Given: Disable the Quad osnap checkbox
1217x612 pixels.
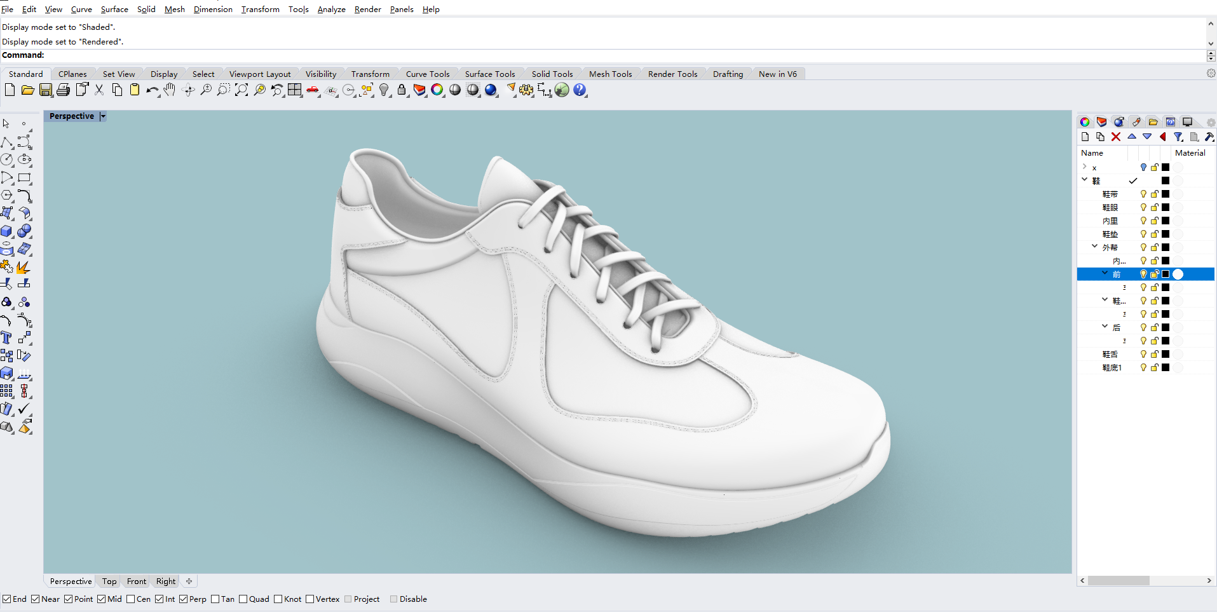Looking at the screenshot, I should (x=243, y=599).
